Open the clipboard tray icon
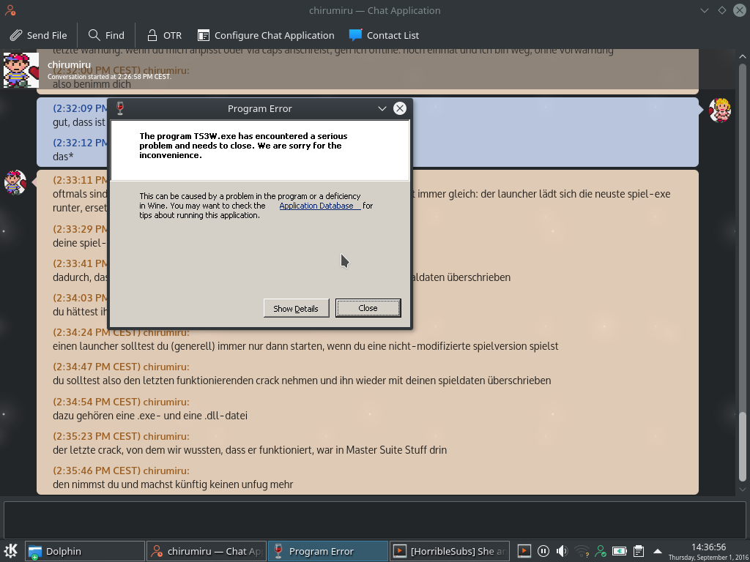 [638, 551]
